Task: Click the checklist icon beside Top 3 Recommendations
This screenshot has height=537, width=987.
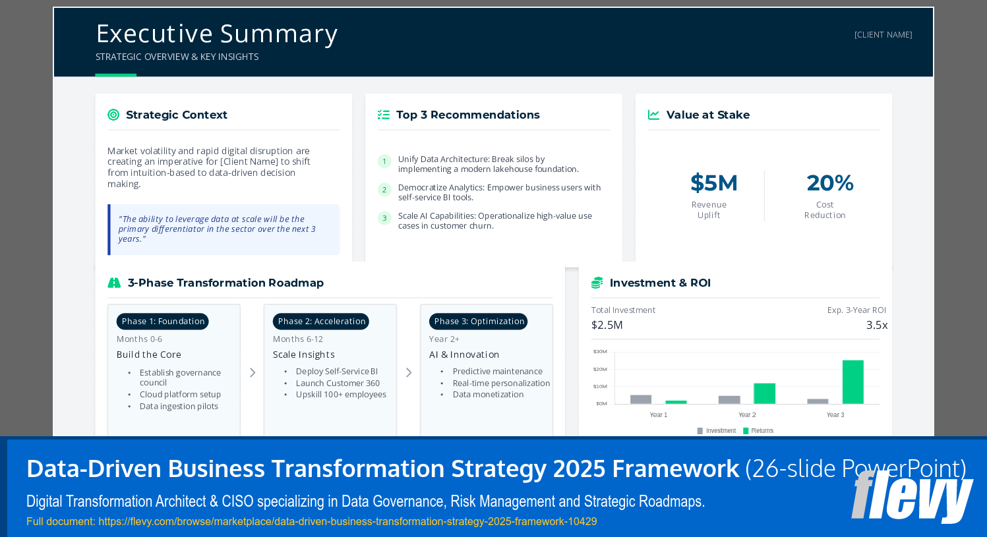Action: tap(383, 114)
